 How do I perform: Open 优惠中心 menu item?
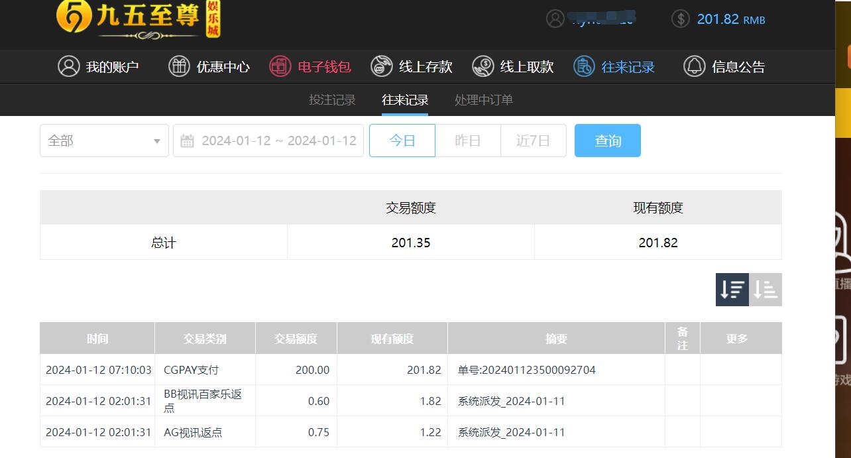(209, 66)
